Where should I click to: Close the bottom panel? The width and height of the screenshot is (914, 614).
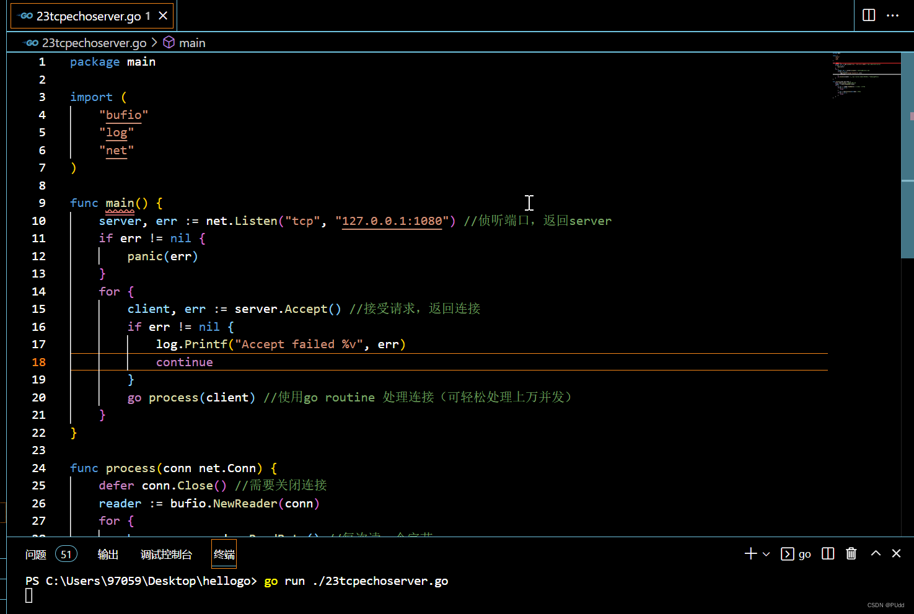(896, 553)
